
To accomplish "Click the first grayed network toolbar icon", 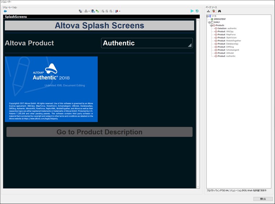I will click(103, 11).
